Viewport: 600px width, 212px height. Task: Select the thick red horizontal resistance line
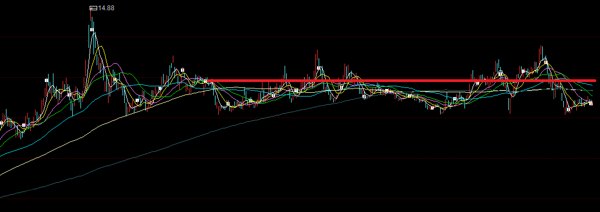pyautogui.click(x=401, y=80)
